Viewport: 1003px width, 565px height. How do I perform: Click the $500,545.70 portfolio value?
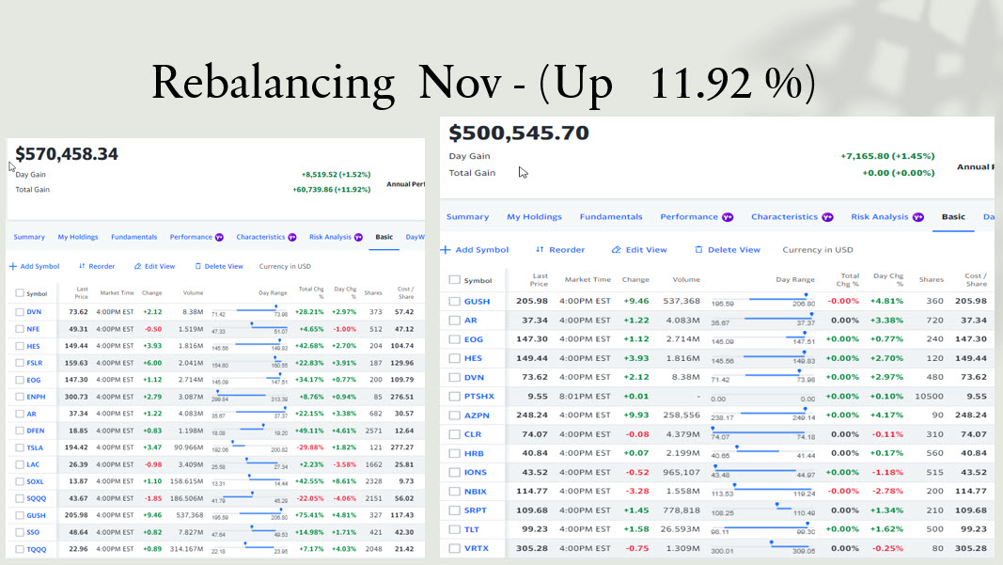[519, 133]
